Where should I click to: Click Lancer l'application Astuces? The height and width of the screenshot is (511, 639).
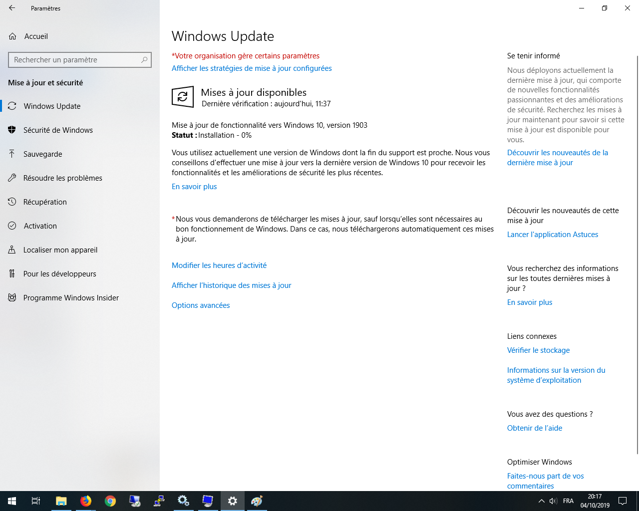click(x=553, y=235)
